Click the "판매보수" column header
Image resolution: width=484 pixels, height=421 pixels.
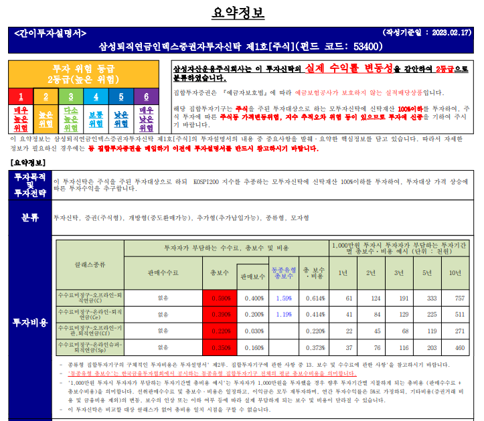click(x=253, y=276)
